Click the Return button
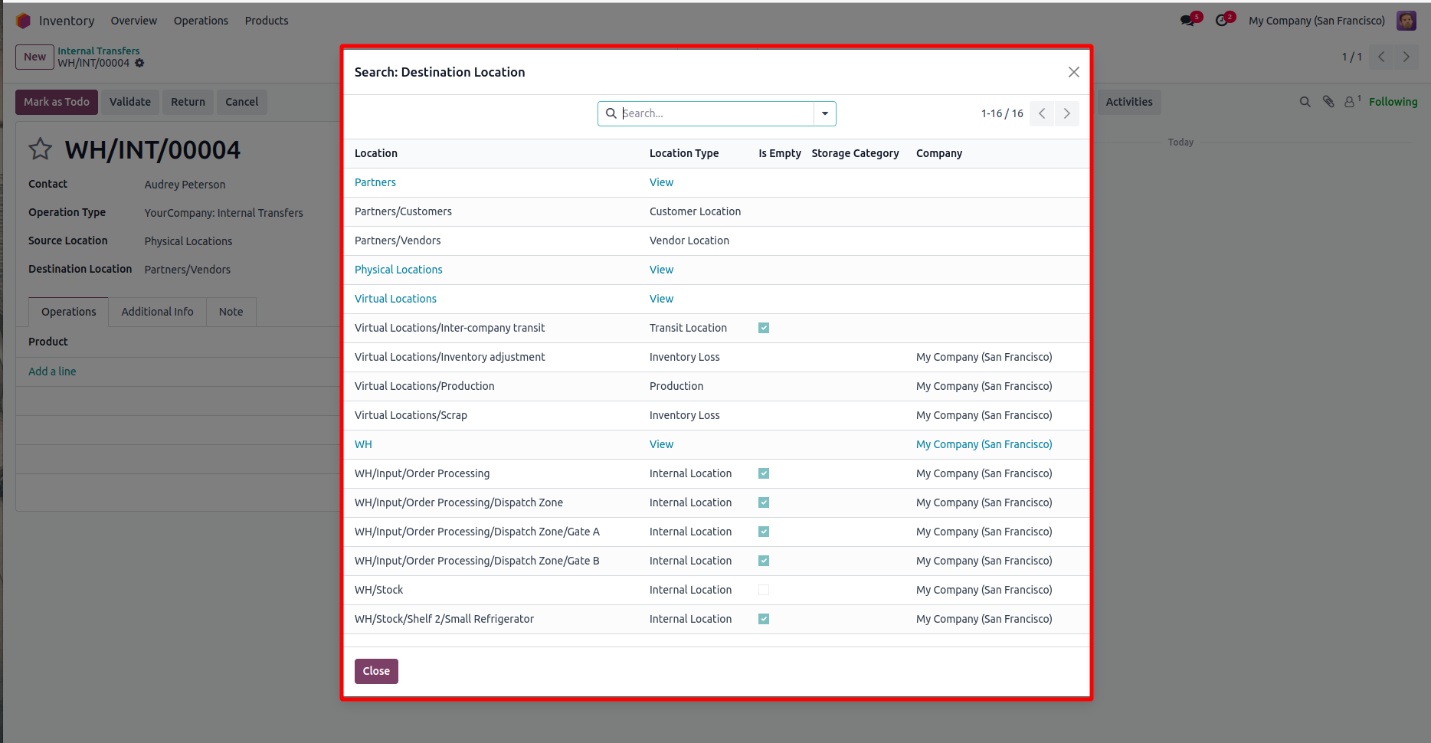The image size is (1431, 743). (x=188, y=102)
